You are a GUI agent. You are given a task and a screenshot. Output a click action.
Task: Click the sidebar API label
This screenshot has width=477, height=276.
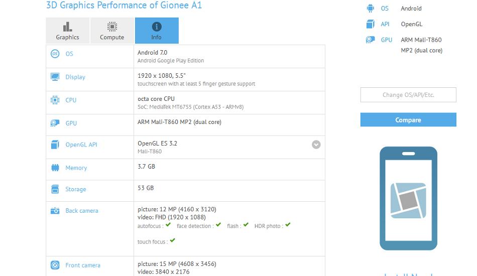pyautogui.click(x=385, y=24)
